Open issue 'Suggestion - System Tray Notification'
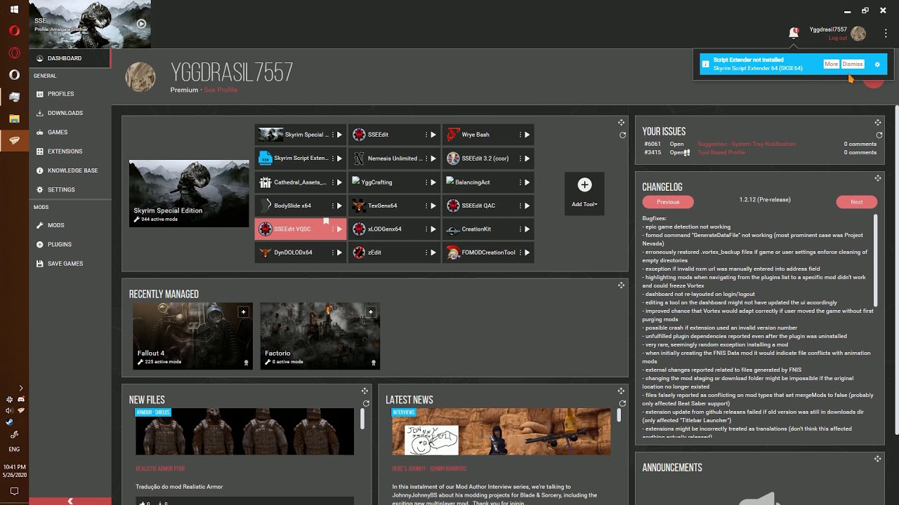This screenshot has height=505, width=899. pyautogui.click(x=747, y=144)
